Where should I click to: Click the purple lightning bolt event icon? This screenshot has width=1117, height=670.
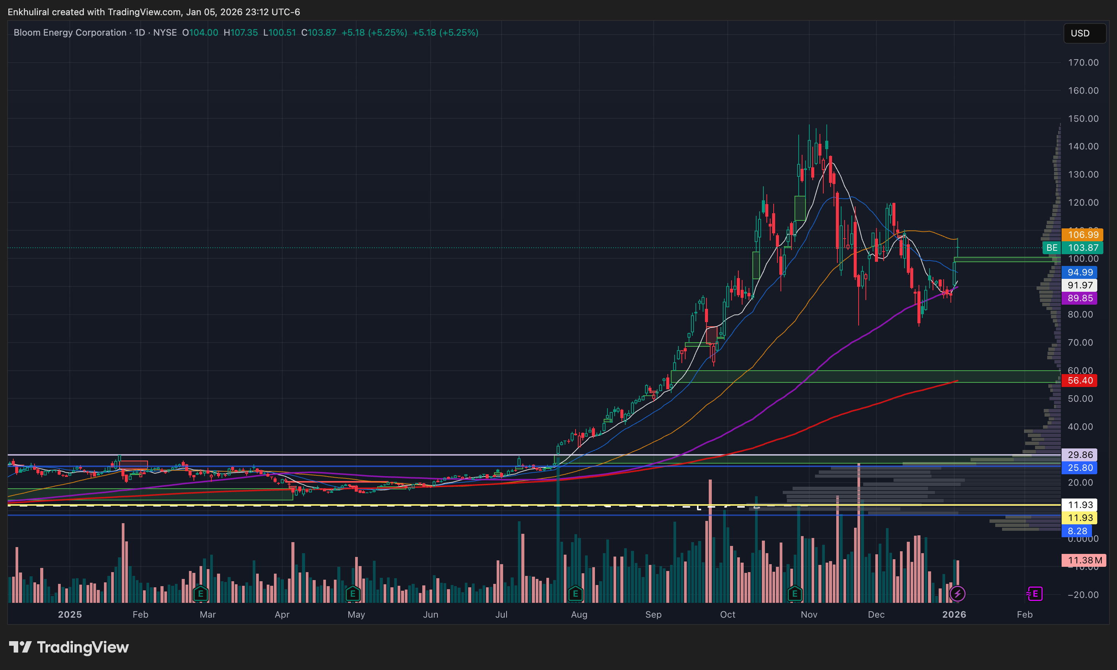click(x=958, y=594)
